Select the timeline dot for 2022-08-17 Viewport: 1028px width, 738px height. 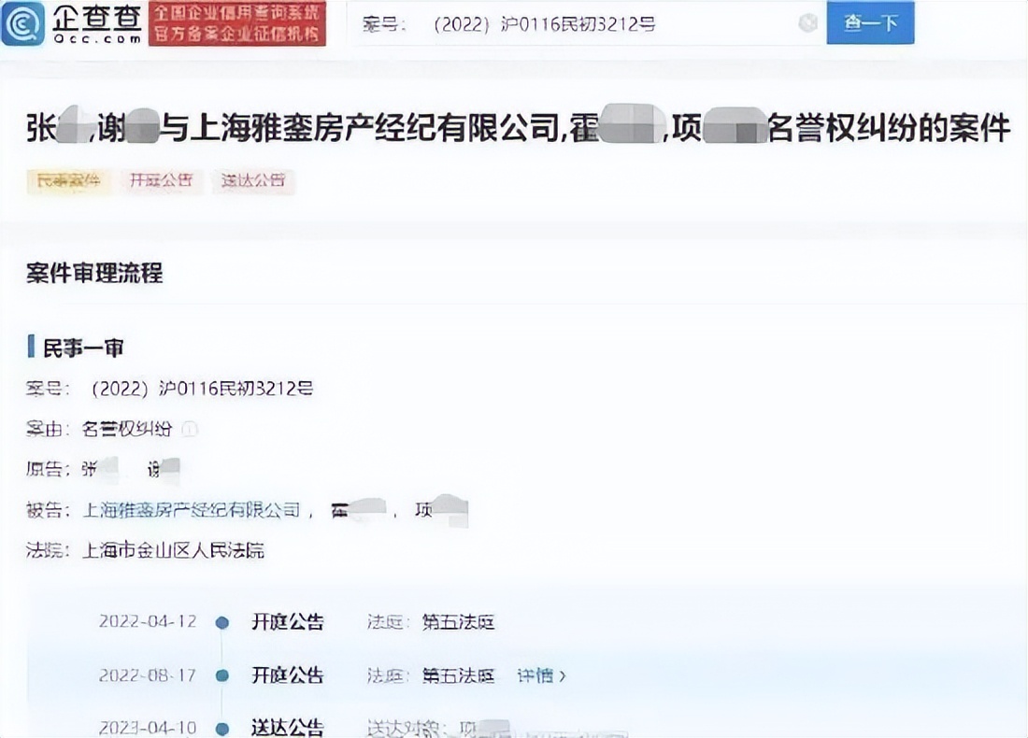pyautogui.click(x=221, y=674)
